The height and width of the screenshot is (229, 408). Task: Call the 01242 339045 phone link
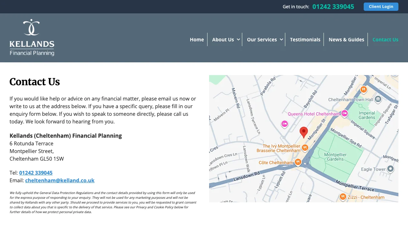[x=36, y=173]
